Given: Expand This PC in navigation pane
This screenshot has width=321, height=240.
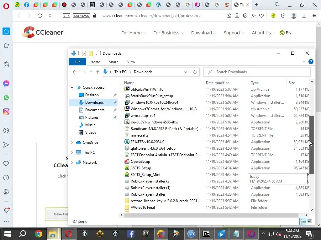Looking at the screenshot, I should coord(72,152).
